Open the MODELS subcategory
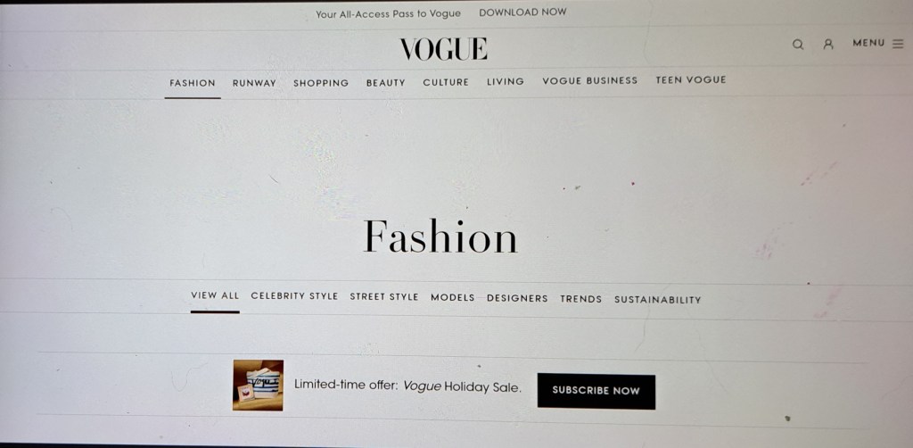Viewport: 913px width, 448px height. click(x=452, y=297)
